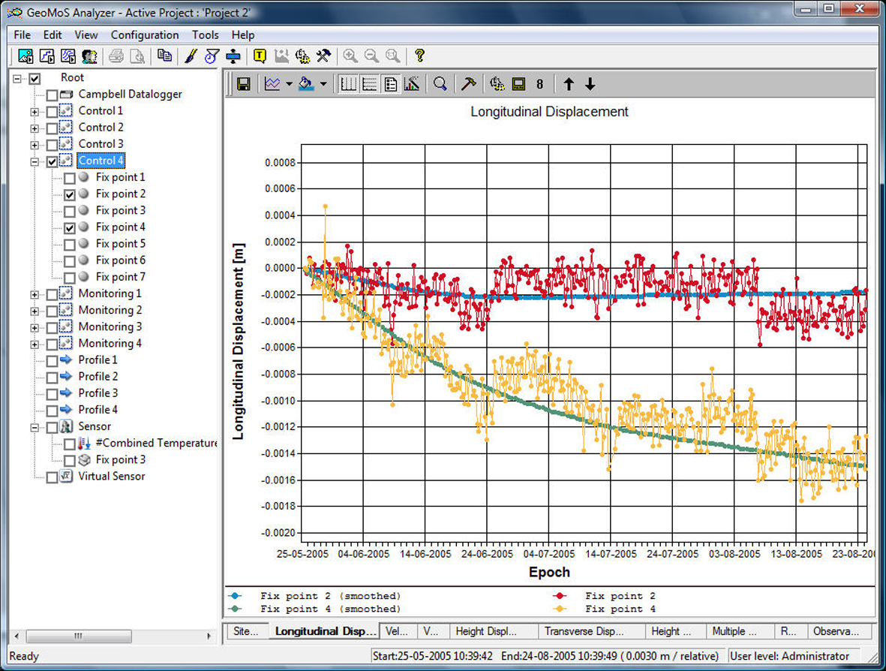Screen dimensions: 886x671
Task: Select the #Combined Temperature sensor item
Action: coord(156,443)
